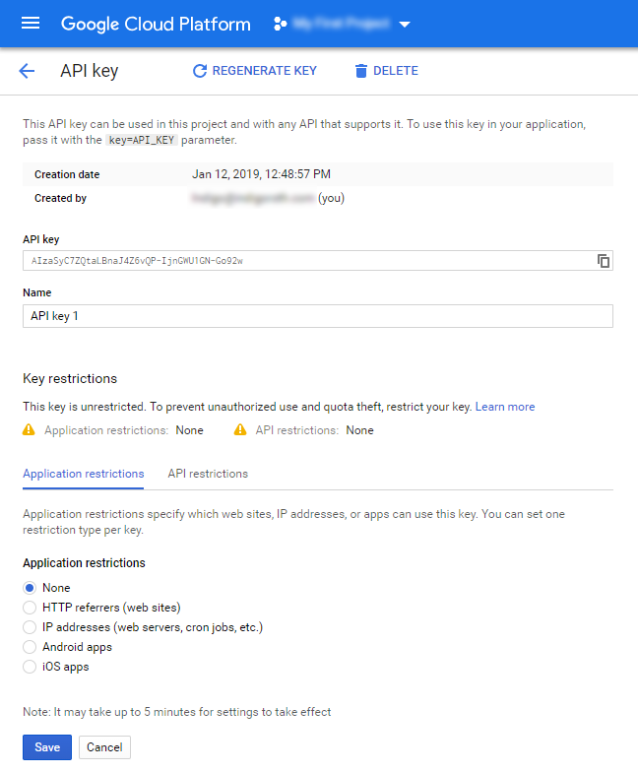
Task: Click the Save button
Action: click(x=47, y=747)
